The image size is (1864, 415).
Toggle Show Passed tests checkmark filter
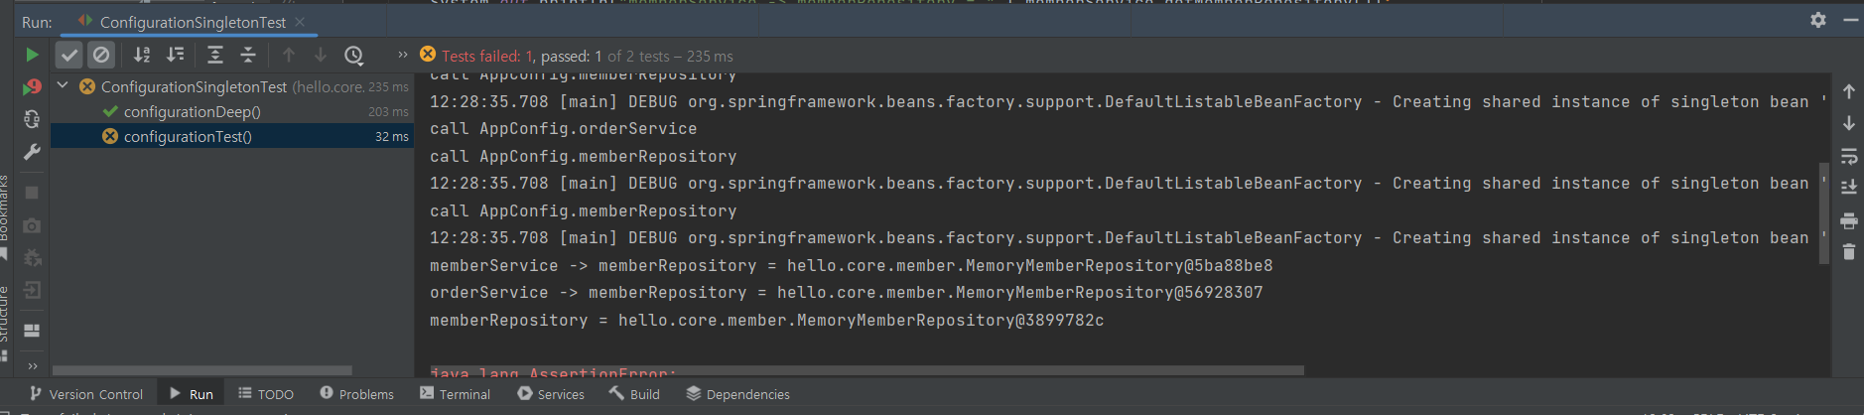pos(68,56)
